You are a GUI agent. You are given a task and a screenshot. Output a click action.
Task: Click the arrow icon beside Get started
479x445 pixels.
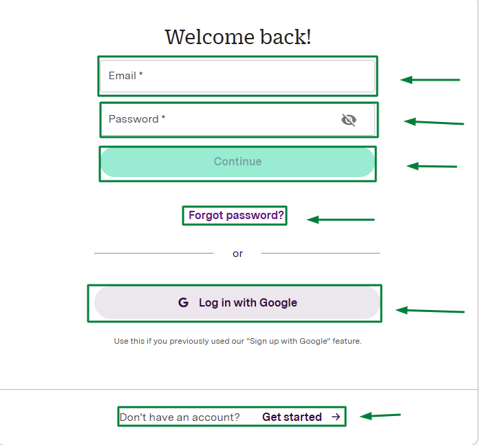336,417
